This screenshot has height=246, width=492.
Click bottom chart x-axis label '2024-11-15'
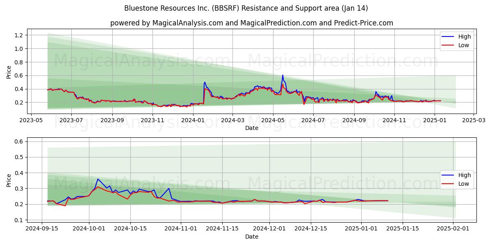tap(222, 229)
